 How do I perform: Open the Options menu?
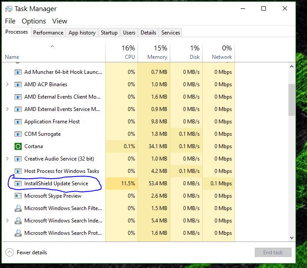tap(34, 21)
